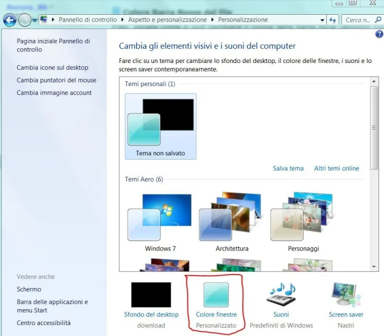Open Barra delle applicazioni e menu Start

point(52,306)
